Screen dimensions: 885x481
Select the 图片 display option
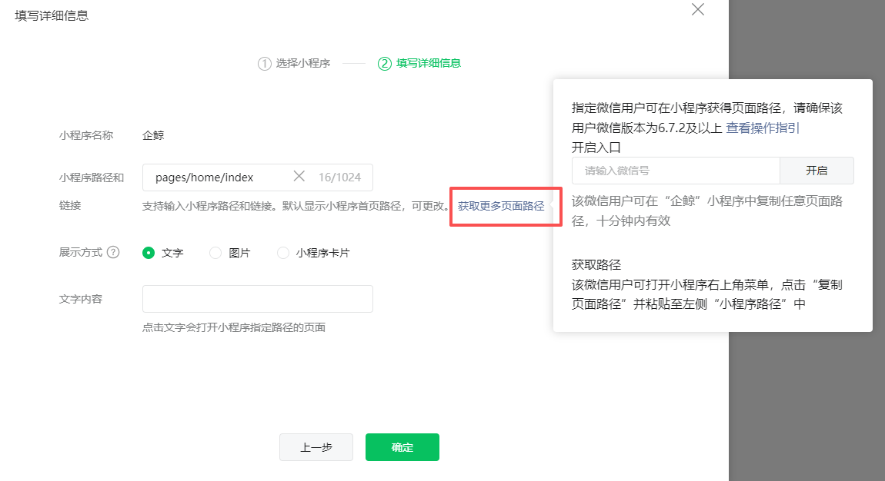pyautogui.click(x=215, y=252)
